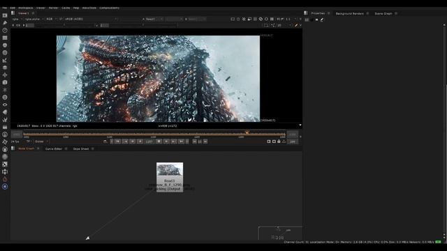Viewport: 447px width, 251px height.
Task: Click the Viewer pane layout icon
Action: click(x=13, y=13)
